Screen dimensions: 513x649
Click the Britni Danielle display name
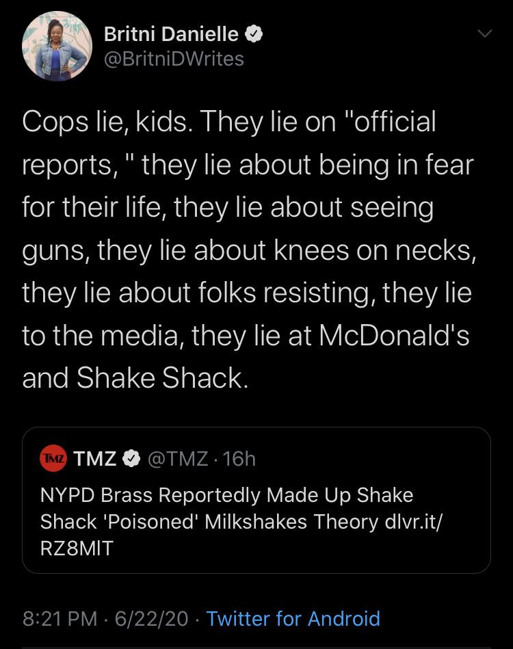(x=171, y=34)
